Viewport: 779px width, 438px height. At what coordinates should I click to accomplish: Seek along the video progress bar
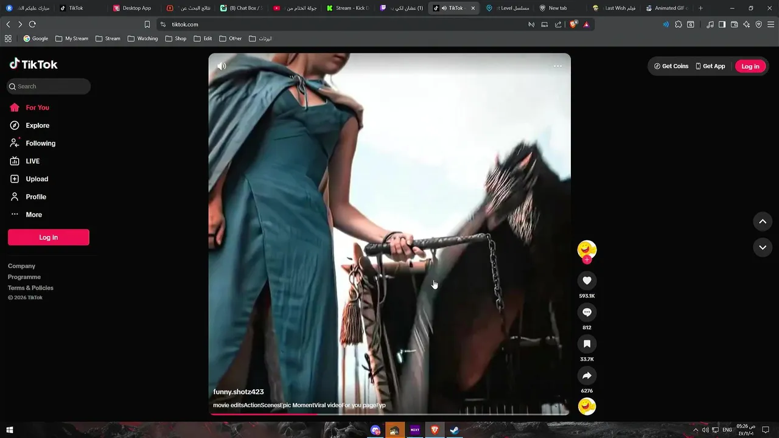click(389, 414)
